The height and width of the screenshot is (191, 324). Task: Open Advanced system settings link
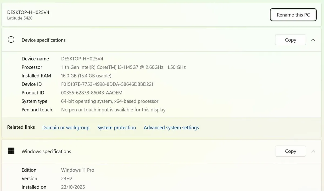(171, 128)
